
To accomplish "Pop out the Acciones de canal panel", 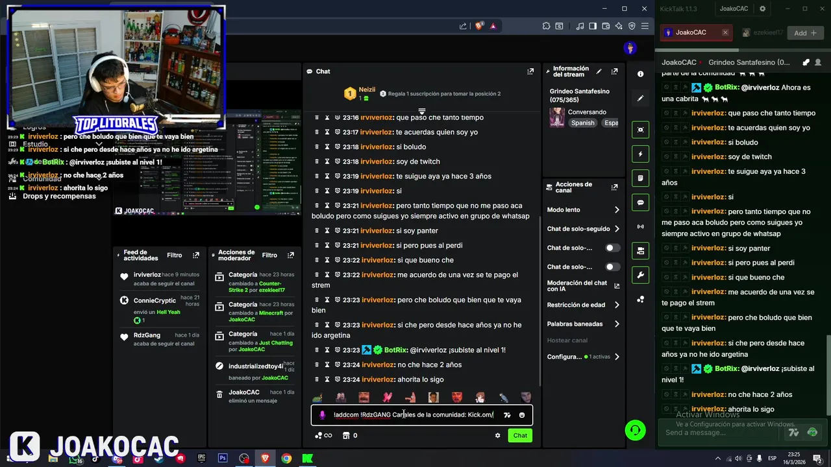I will (x=614, y=187).
